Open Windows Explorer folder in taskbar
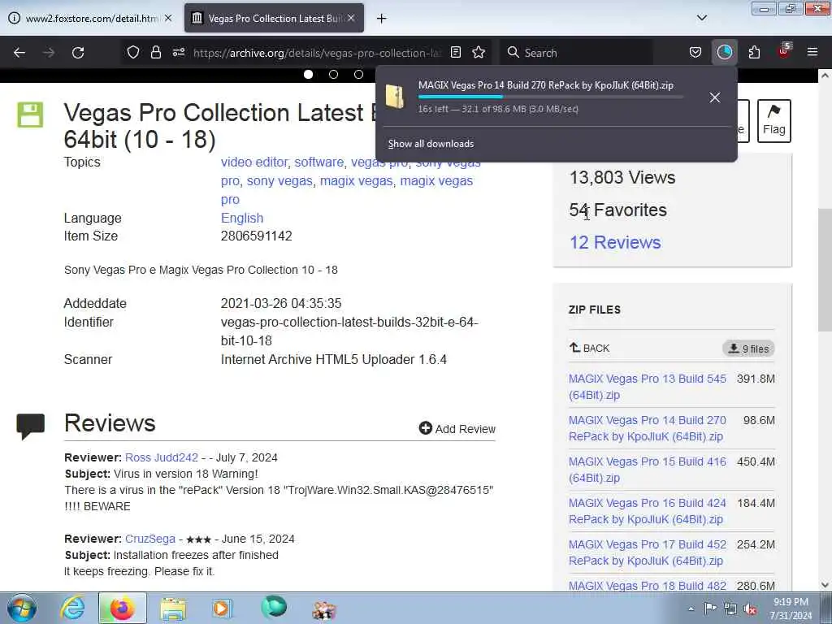 coord(173,609)
